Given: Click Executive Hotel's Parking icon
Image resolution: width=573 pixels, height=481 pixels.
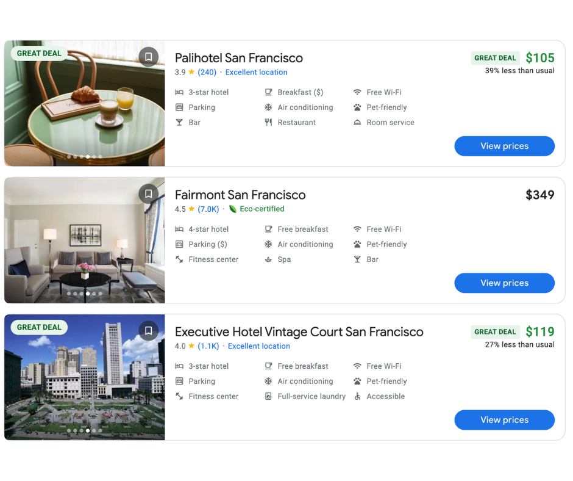Looking at the screenshot, I should point(179,381).
